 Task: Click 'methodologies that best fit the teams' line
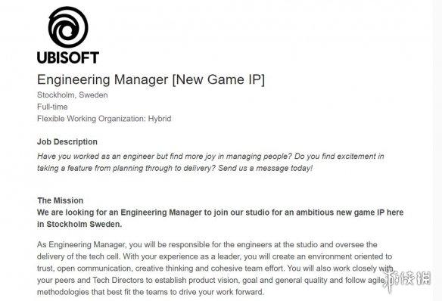point(151,292)
